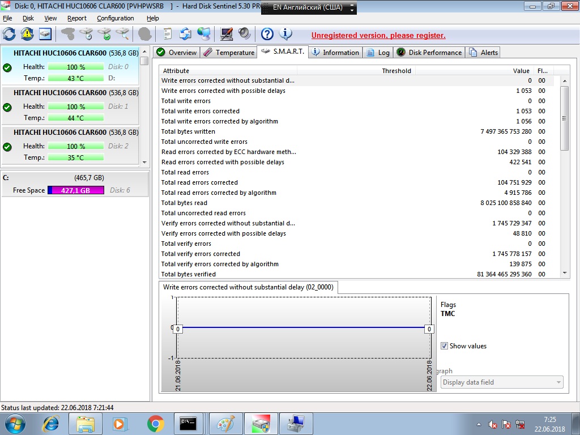Sort by the Threshold column header
The image size is (580, 435).
pyautogui.click(x=356, y=71)
